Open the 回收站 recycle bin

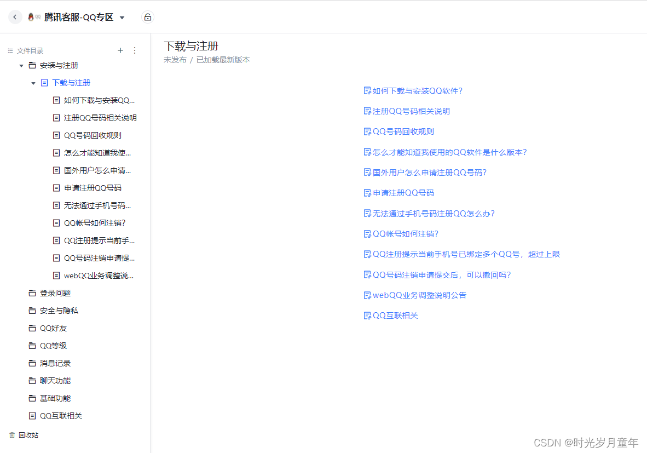click(x=28, y=435)
